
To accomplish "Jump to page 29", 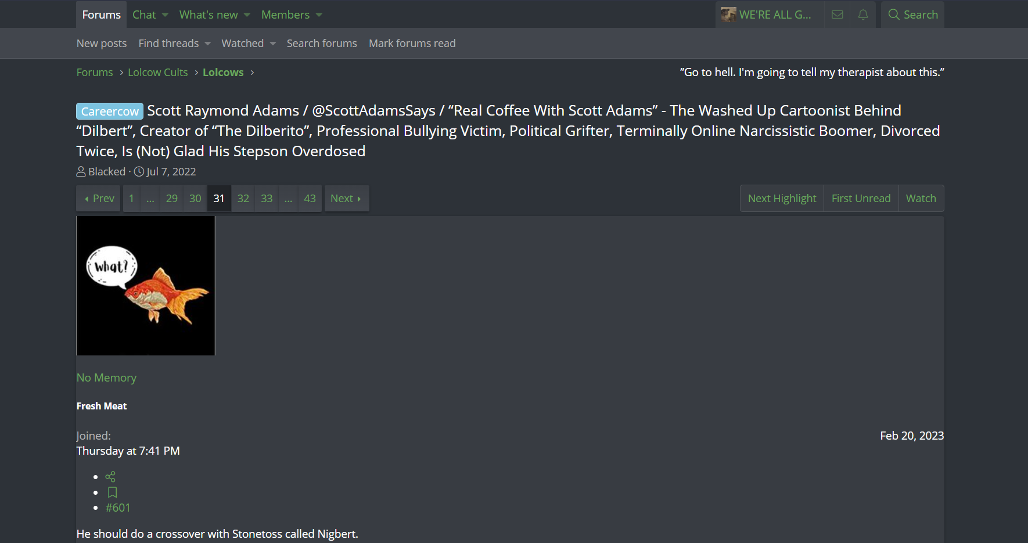I will pyautogui.click(x=172, y=199).
